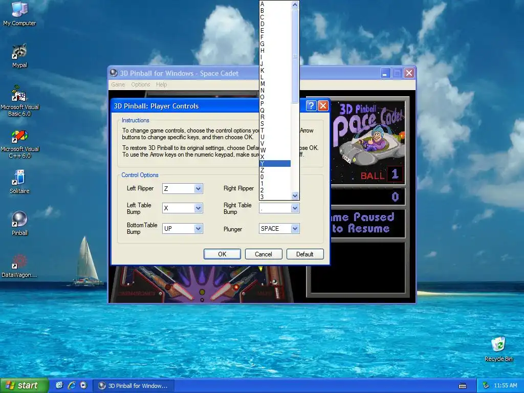Choose highlighted key Y in the list
524x393 pixels.
pyautogui.click(x=275, y=163)
